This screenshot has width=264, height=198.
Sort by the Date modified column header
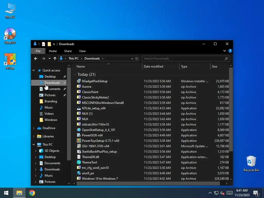tap(161, 67)
